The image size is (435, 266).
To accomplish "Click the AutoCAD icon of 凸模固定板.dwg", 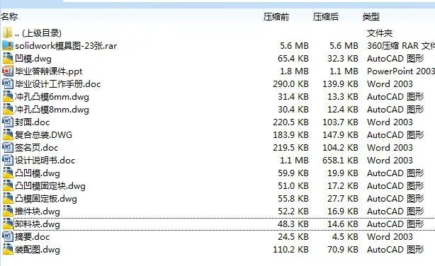I will pos(8,198).
